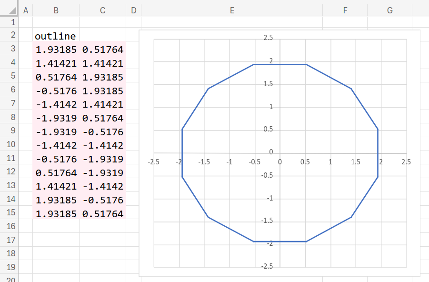Select cell C12 with value -1.9319
This screenshot has height=282, width=429.
[103, 173]
